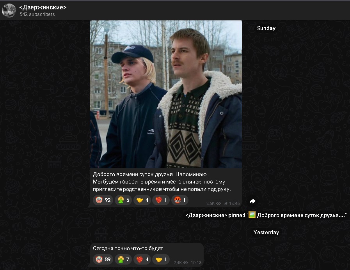Forward the photo post via share arrow

252,201
